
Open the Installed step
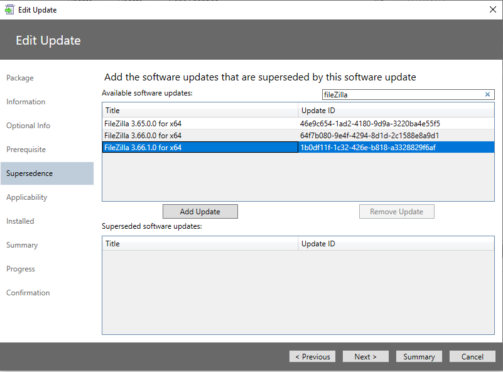pos(20,221)
